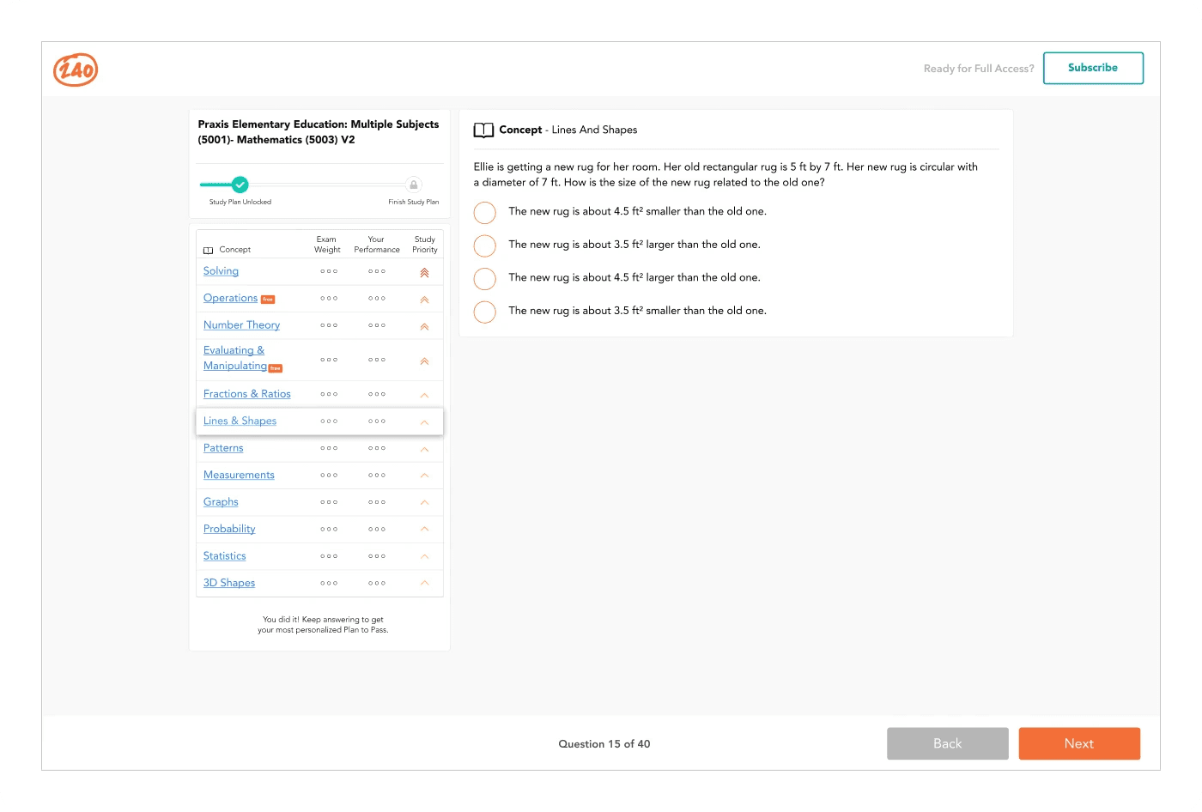Click the Patterns row priority chevron icon
The image size is (1202, 812).
[x=424, y=449]
